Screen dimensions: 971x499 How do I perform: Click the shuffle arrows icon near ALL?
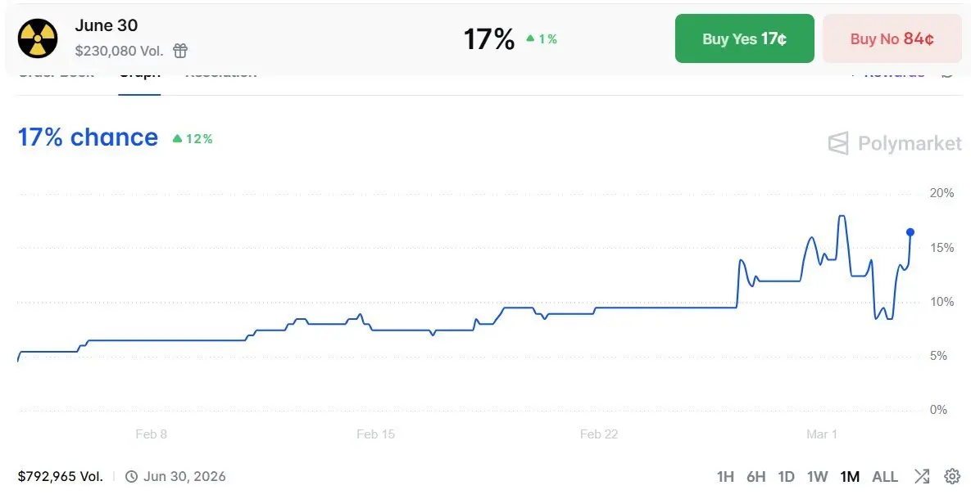tap(922, 476)
